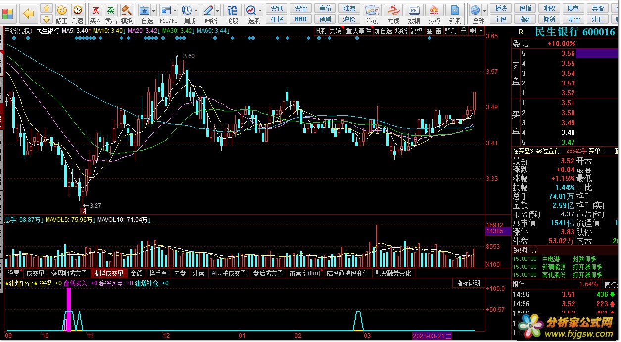Click the 中电港 row in 短线精灵
The height and width of the screenshot is (342, 621).
[565, 259]
